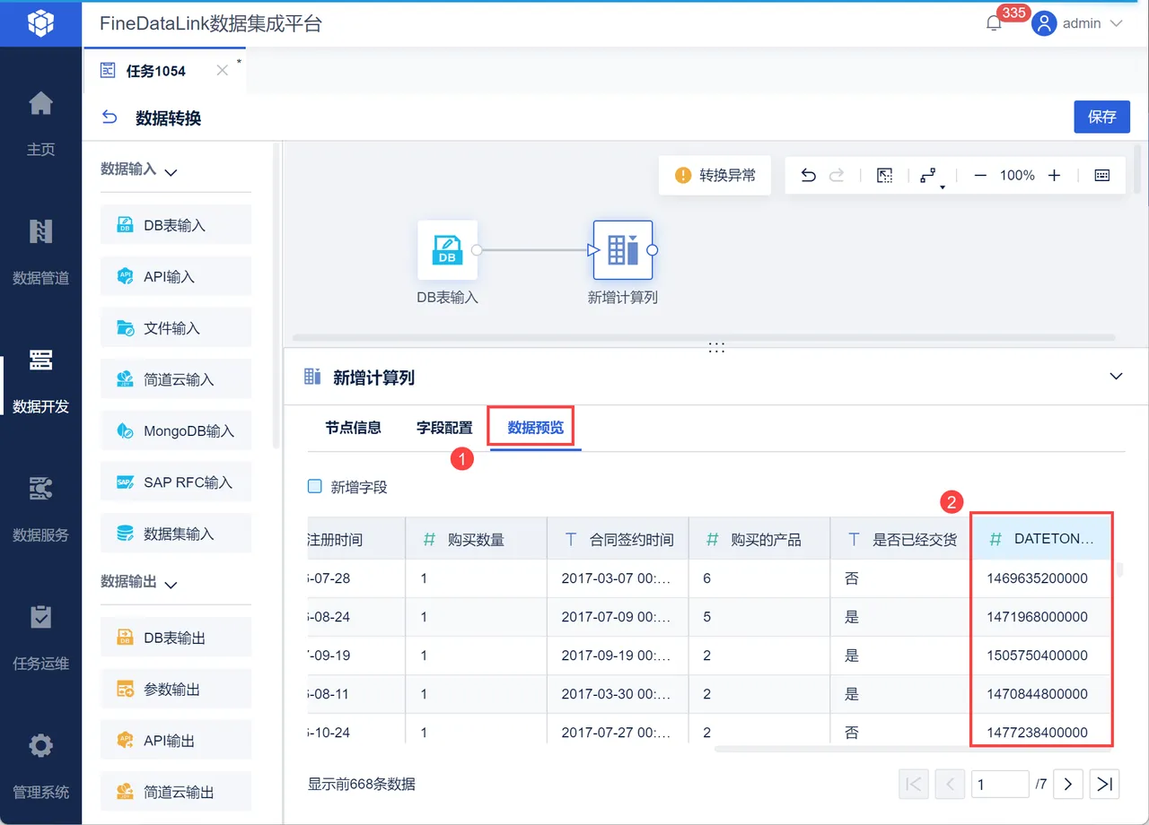Zoom out the canvas with minus

[x=980, y=176]
